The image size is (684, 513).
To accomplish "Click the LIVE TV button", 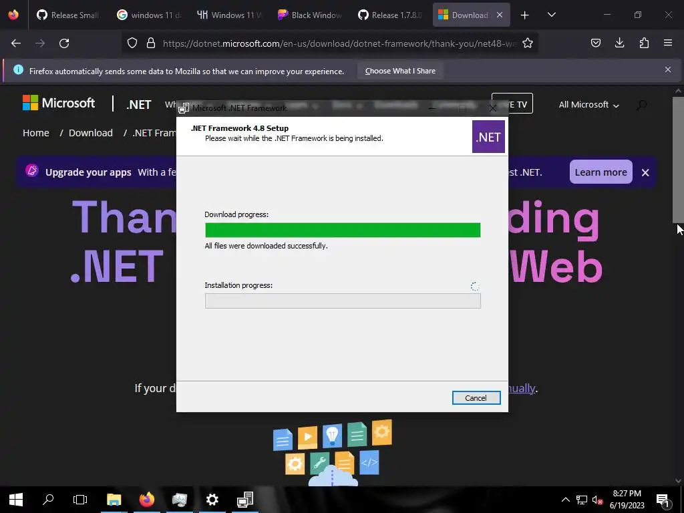I will coord(512,104).
